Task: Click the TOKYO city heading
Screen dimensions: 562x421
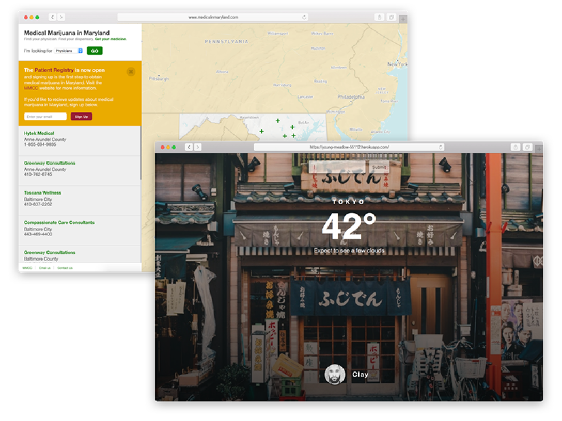Action: (348, 202)
